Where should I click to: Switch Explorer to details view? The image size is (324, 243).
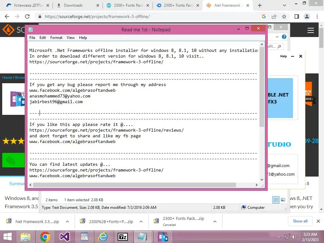[x=276, y=200]
